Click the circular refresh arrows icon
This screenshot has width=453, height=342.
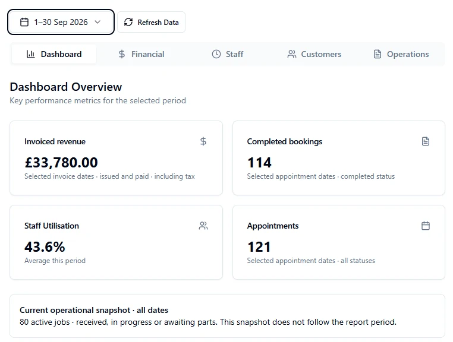(128, 22)
